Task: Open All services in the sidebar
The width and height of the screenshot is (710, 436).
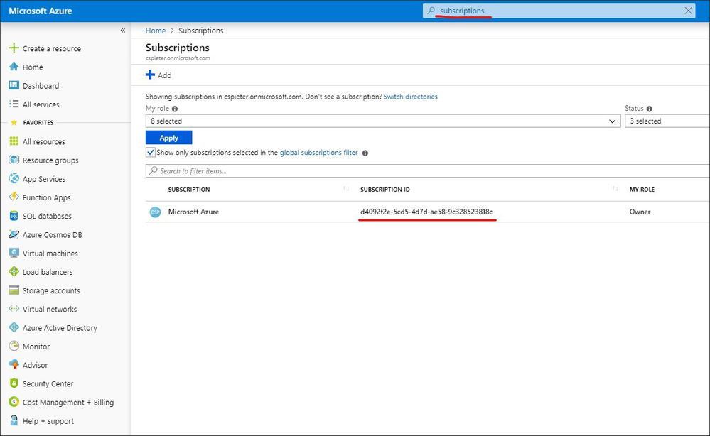Action: click(x=41, y=104)
